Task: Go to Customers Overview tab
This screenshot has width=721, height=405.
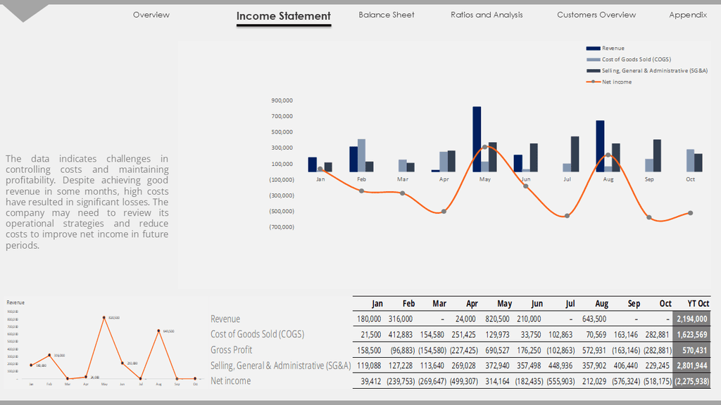Action: (596, 15)
